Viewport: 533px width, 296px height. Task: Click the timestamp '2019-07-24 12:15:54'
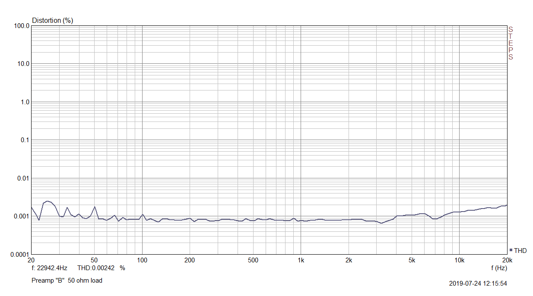[478, 284]
